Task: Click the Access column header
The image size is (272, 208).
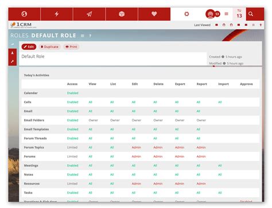Action: coord(72,84)
